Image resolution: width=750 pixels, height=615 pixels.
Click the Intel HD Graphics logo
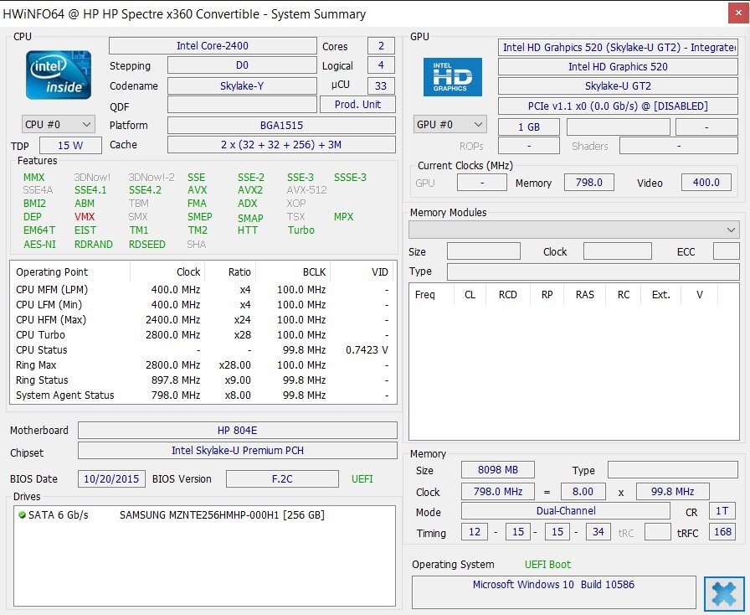(452, 77)
